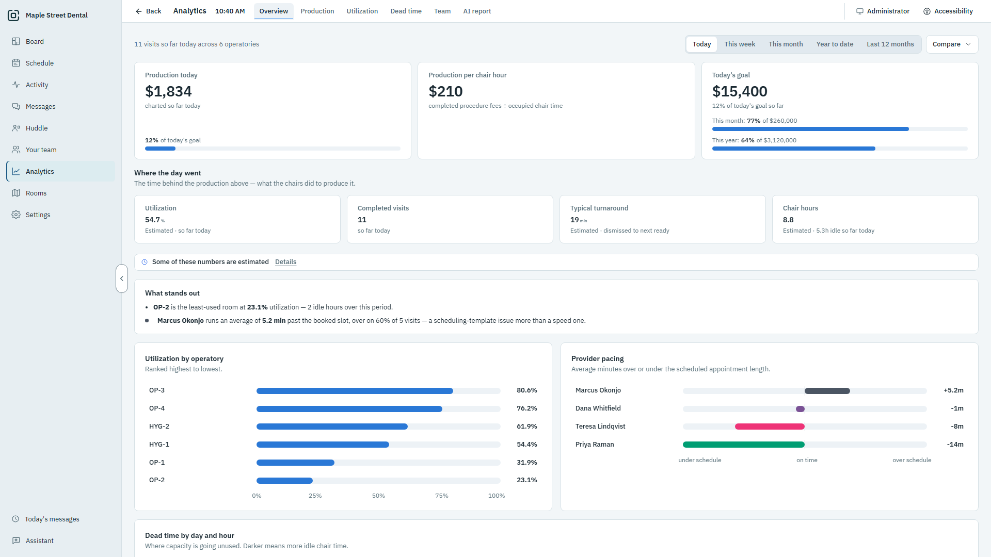991x557 pixels.
Task: Open the Messages chat icon
Action: 16,106
